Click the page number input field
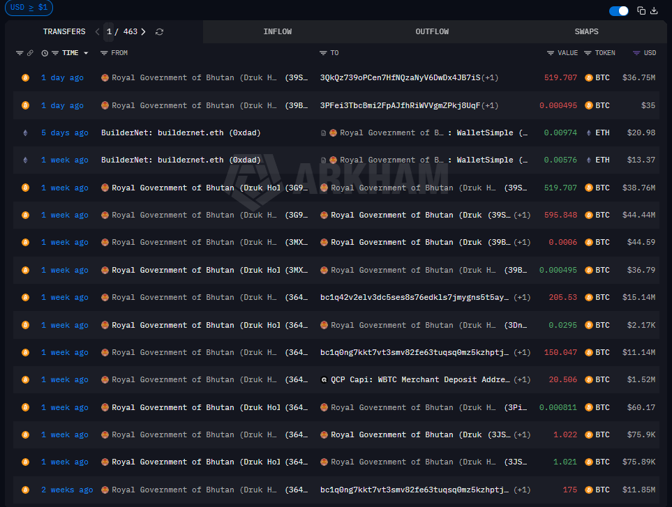This screenshot has width=672, height=507. pos(109,31)
